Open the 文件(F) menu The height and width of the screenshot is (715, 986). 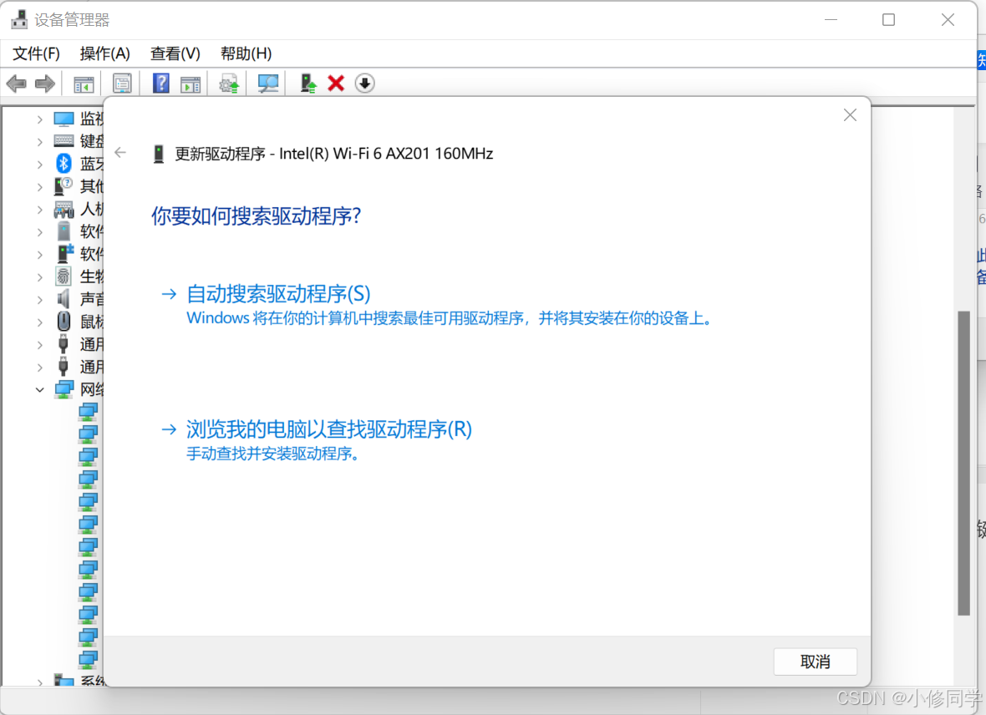pos(36,53)
